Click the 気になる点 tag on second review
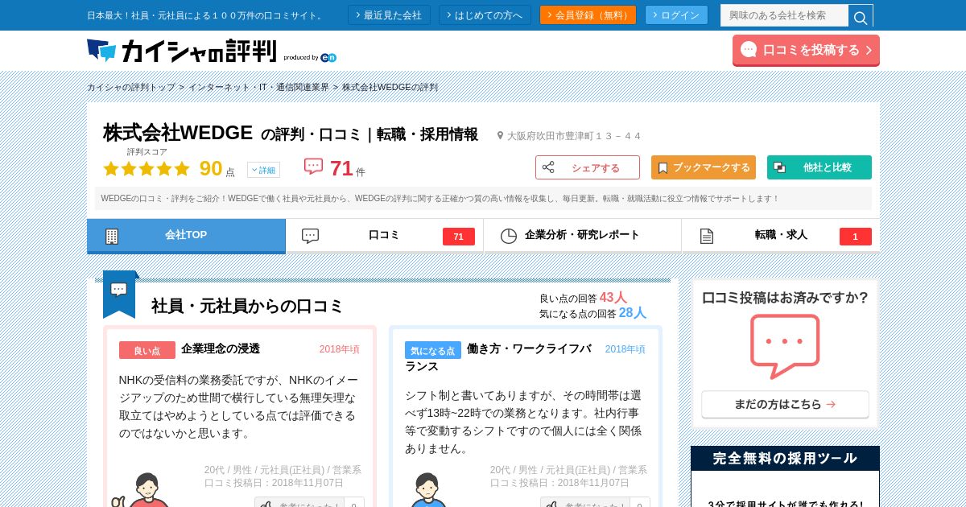This screenshot has height=507, width=966. pos(433,350)
